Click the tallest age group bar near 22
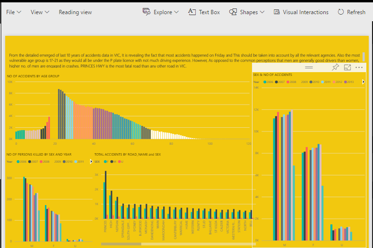The image size is (373, 248). [59, 114]
